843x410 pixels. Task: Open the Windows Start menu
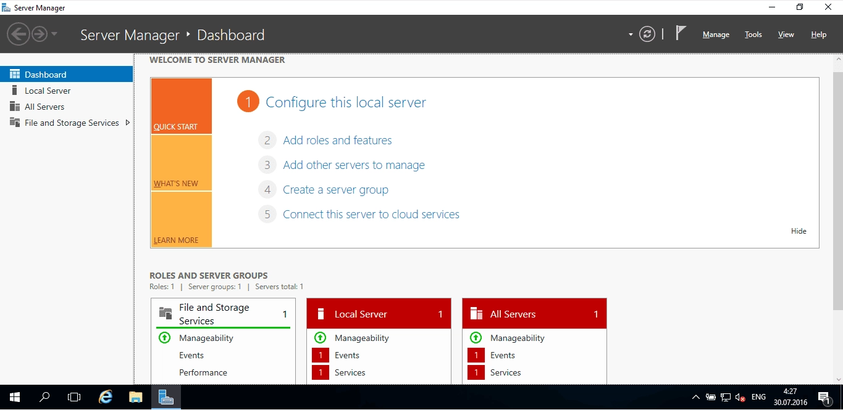(x=15, y=397)
